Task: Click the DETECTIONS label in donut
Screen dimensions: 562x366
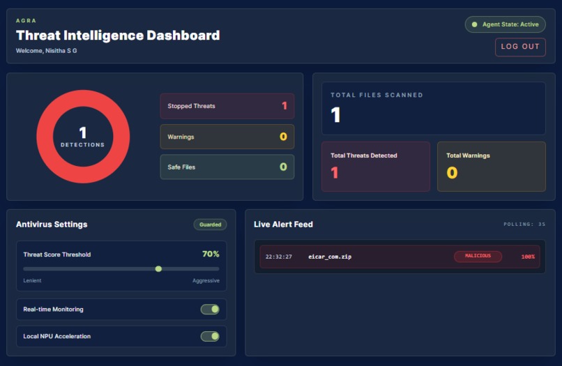Action: point(83,145)
